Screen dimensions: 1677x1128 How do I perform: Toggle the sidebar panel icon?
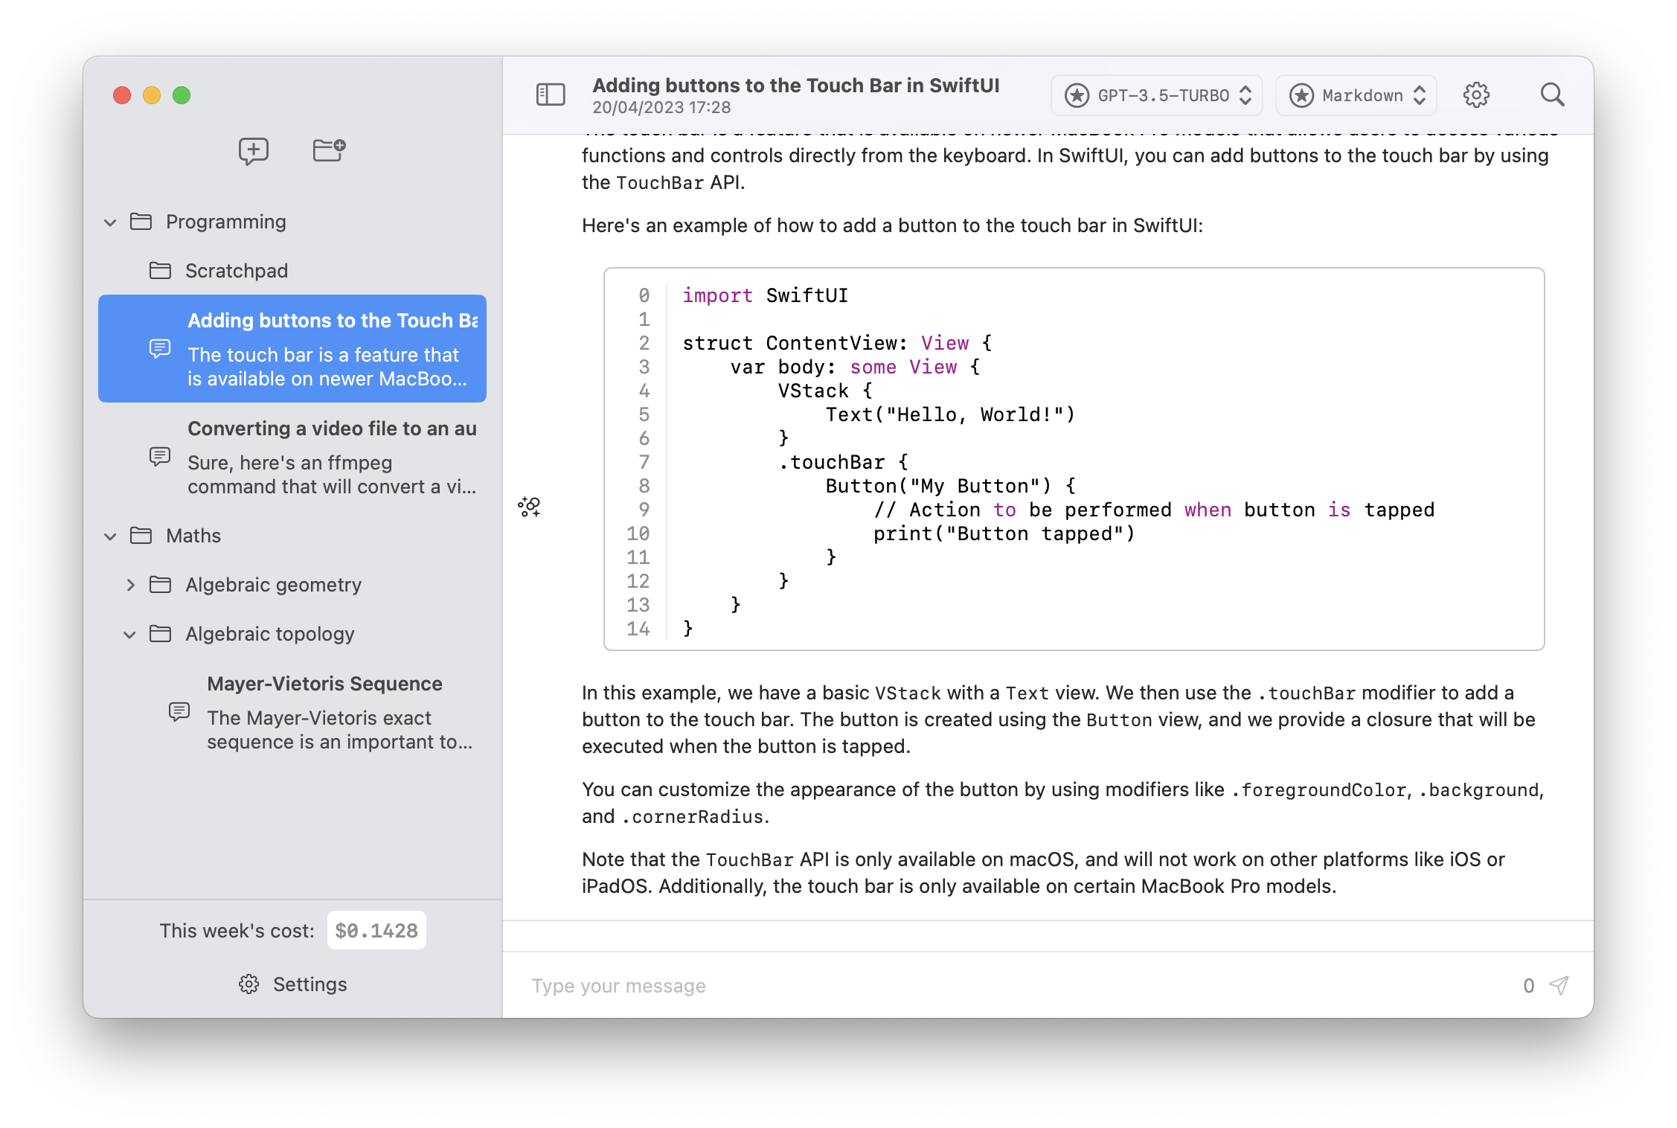coord(551,95)
